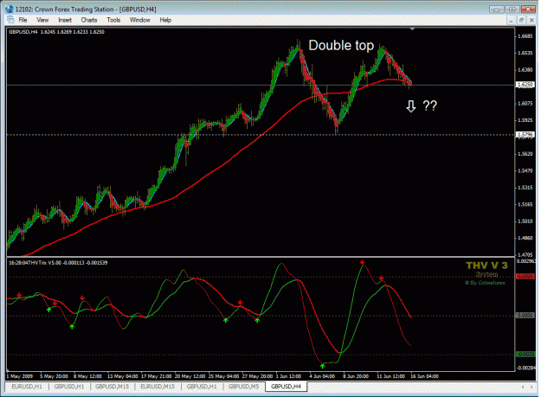Click the '16 Jun 04:00' time axis label
The image size is (541, 397).
tap(424, 376)
